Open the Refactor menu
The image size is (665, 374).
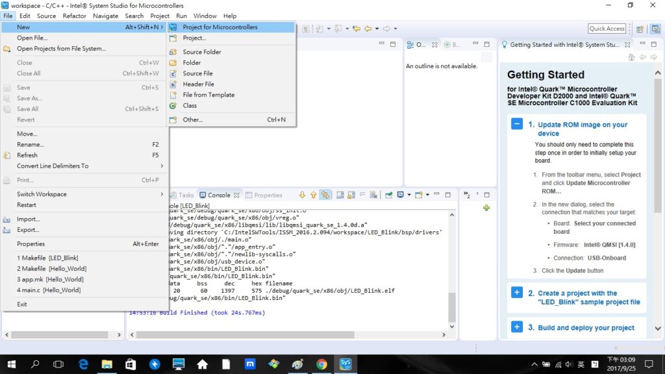[74, 16]
